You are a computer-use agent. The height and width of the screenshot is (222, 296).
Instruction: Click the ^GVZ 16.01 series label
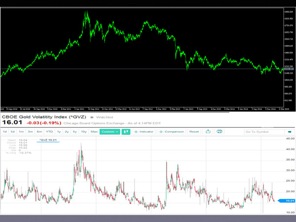[x=48, y=140]
